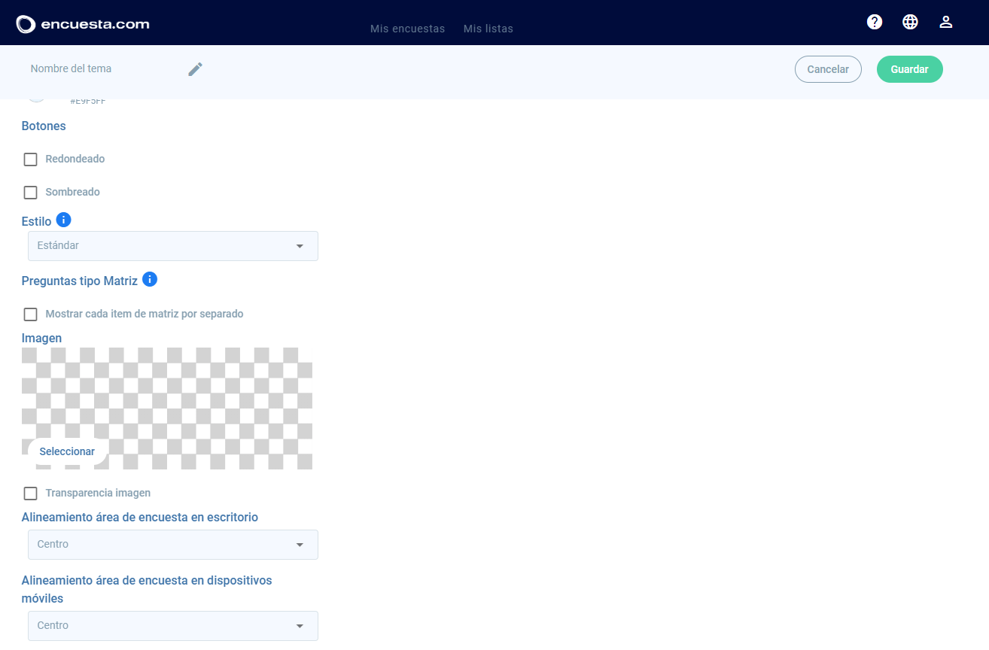Image resolution: width=989 pixels, height=650 pixels.
Task: Click the encuesta.com logo
Action: point(83,24)
